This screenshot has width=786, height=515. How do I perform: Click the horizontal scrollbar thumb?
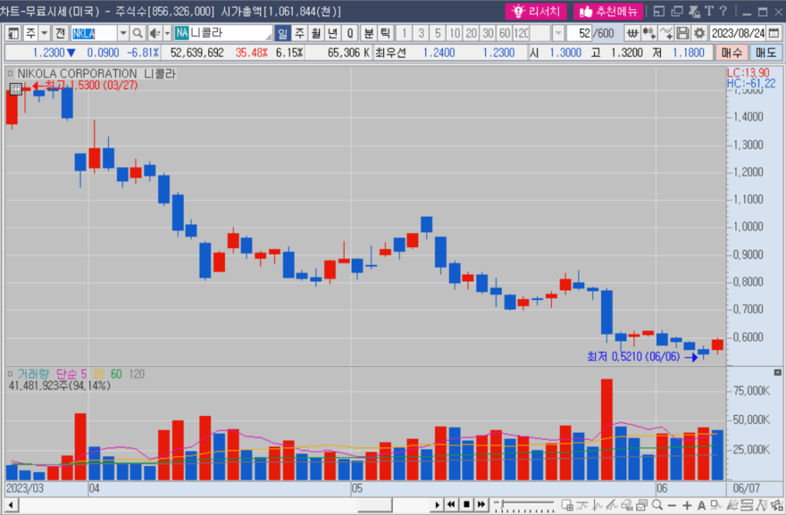click(375, 504)
